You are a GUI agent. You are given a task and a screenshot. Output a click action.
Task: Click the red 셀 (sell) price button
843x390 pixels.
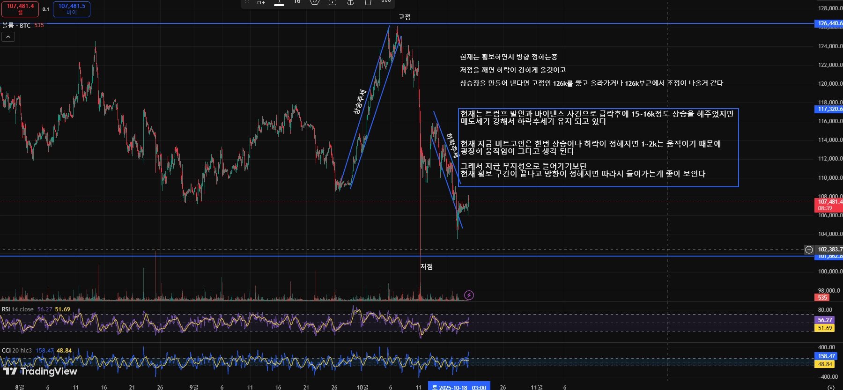[20, 9]
